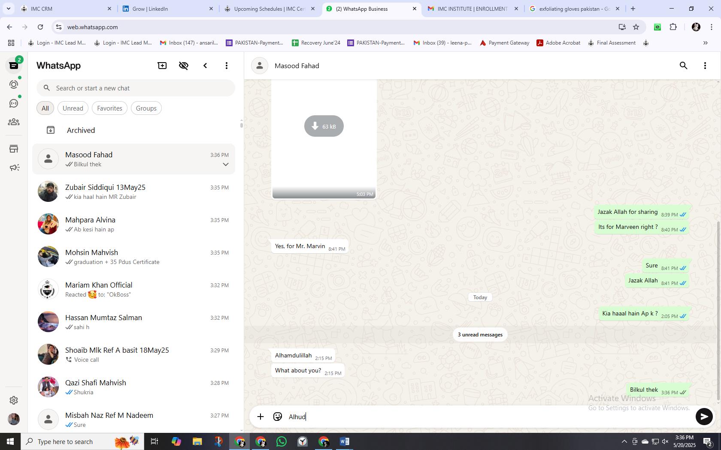Viewport: 721px width, 450px height.
Task: Click the message input containing Alhud
Action: pyautogui.click(x=489, y=417)
